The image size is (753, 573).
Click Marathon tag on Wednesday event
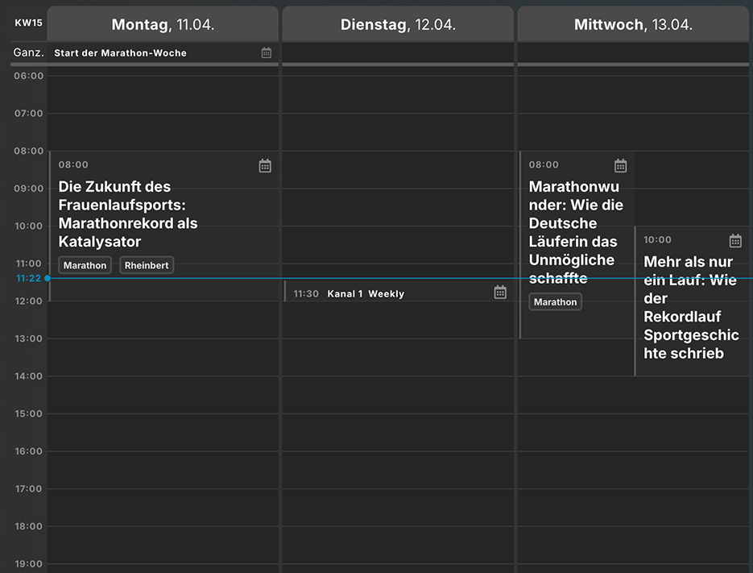pyautogui.click(x=555, y=302)
